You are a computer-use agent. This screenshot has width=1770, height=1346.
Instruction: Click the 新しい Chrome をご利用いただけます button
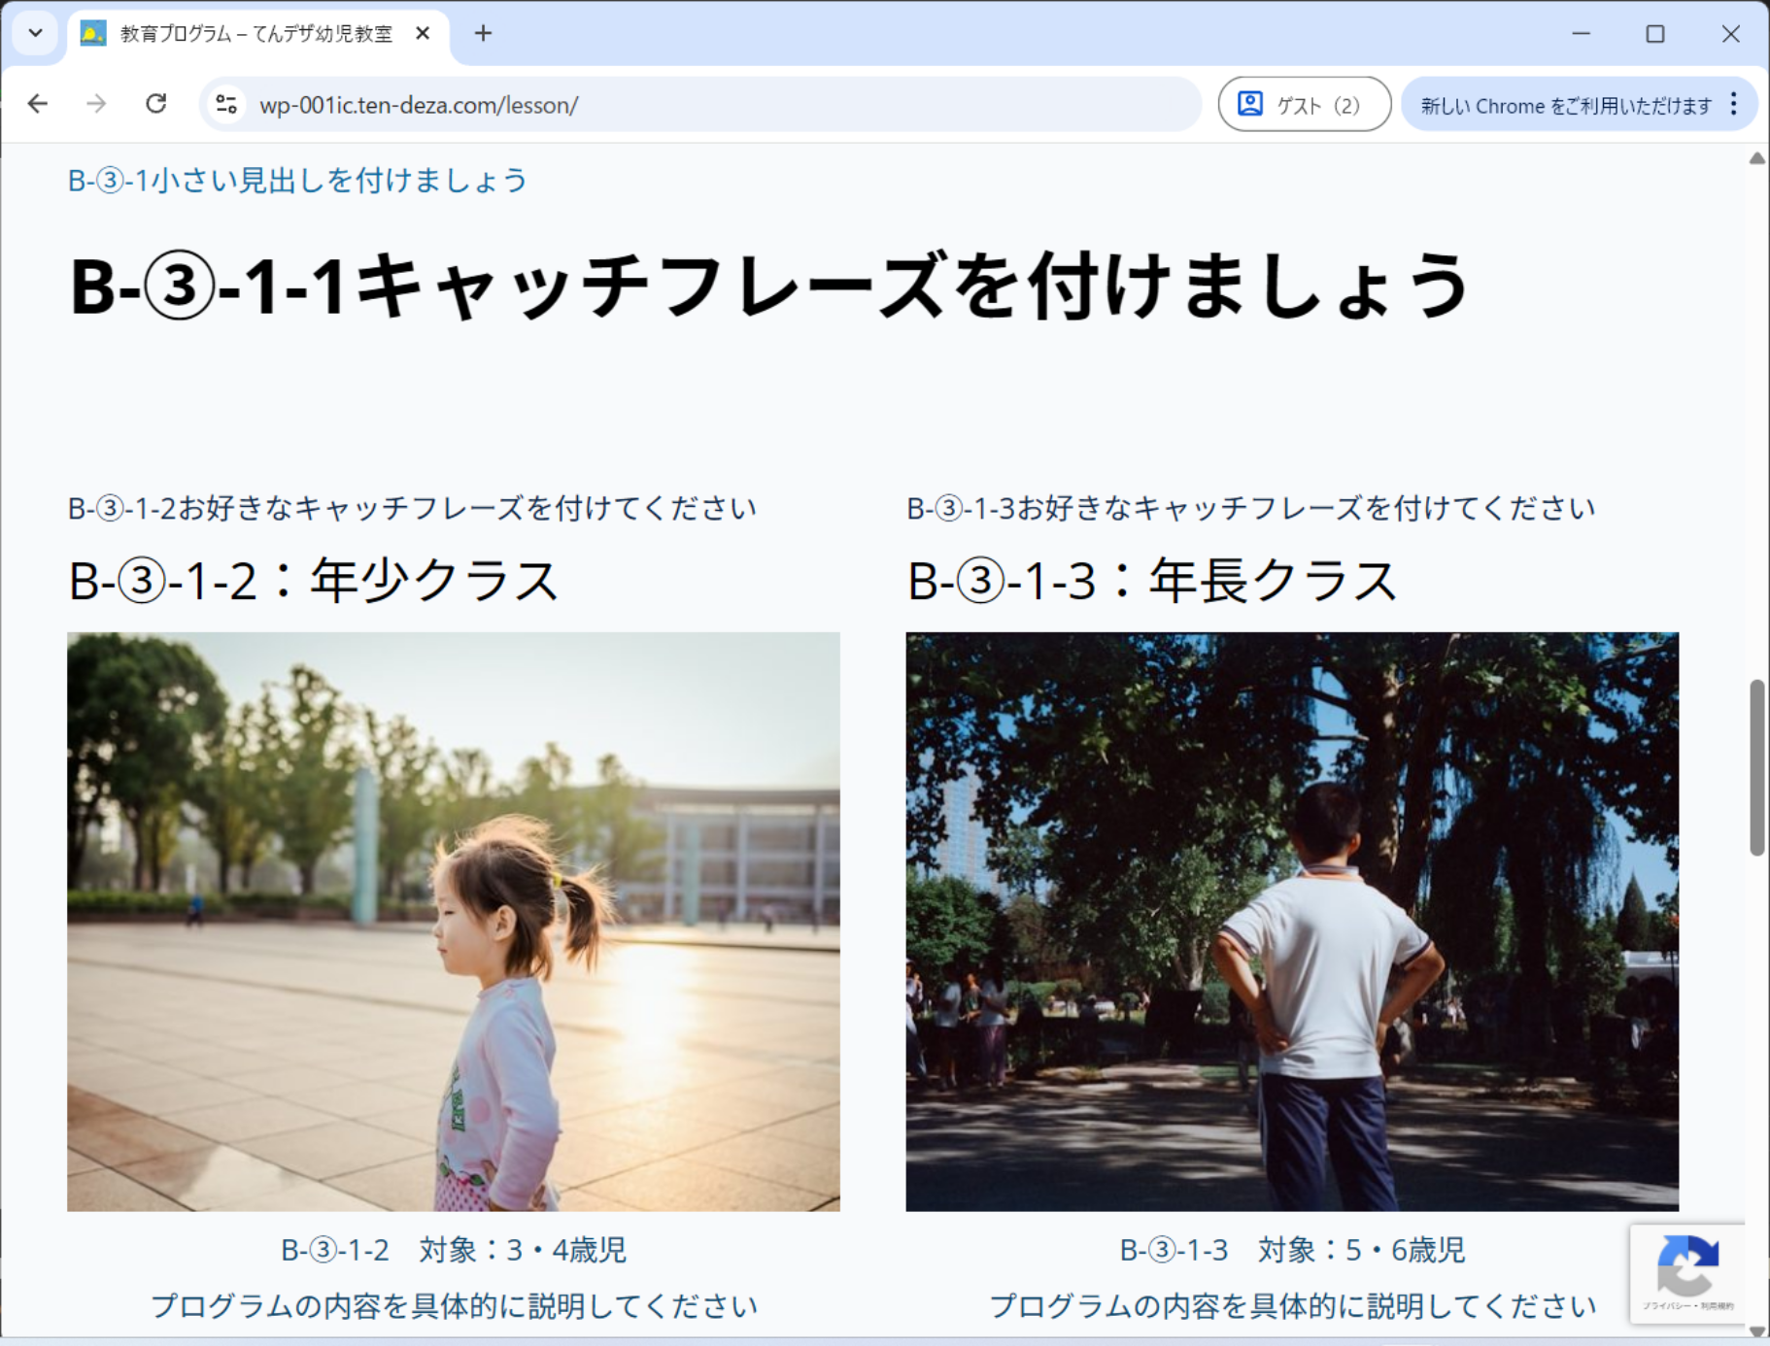click(1565, 105)
